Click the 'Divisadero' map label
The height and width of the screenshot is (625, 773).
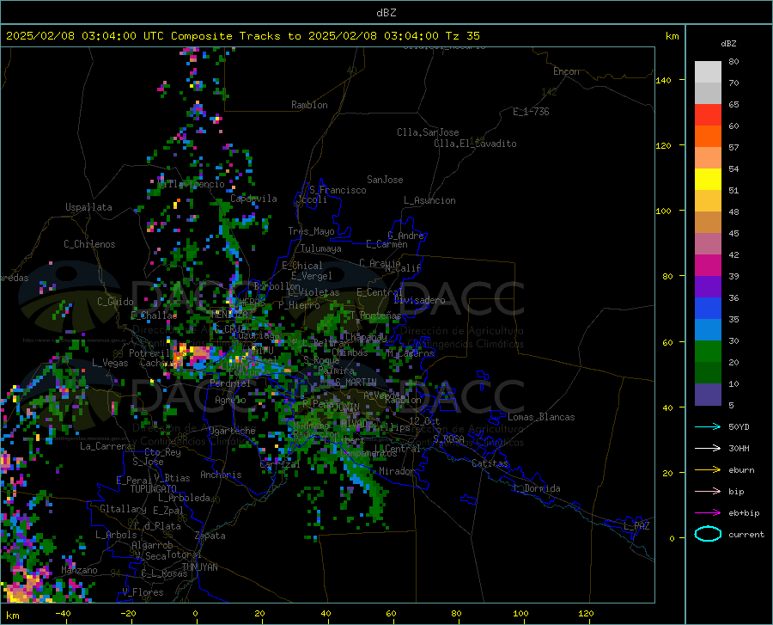pos(419,300)
